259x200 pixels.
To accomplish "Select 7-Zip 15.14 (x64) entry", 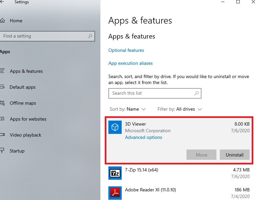I will point(179,173).
